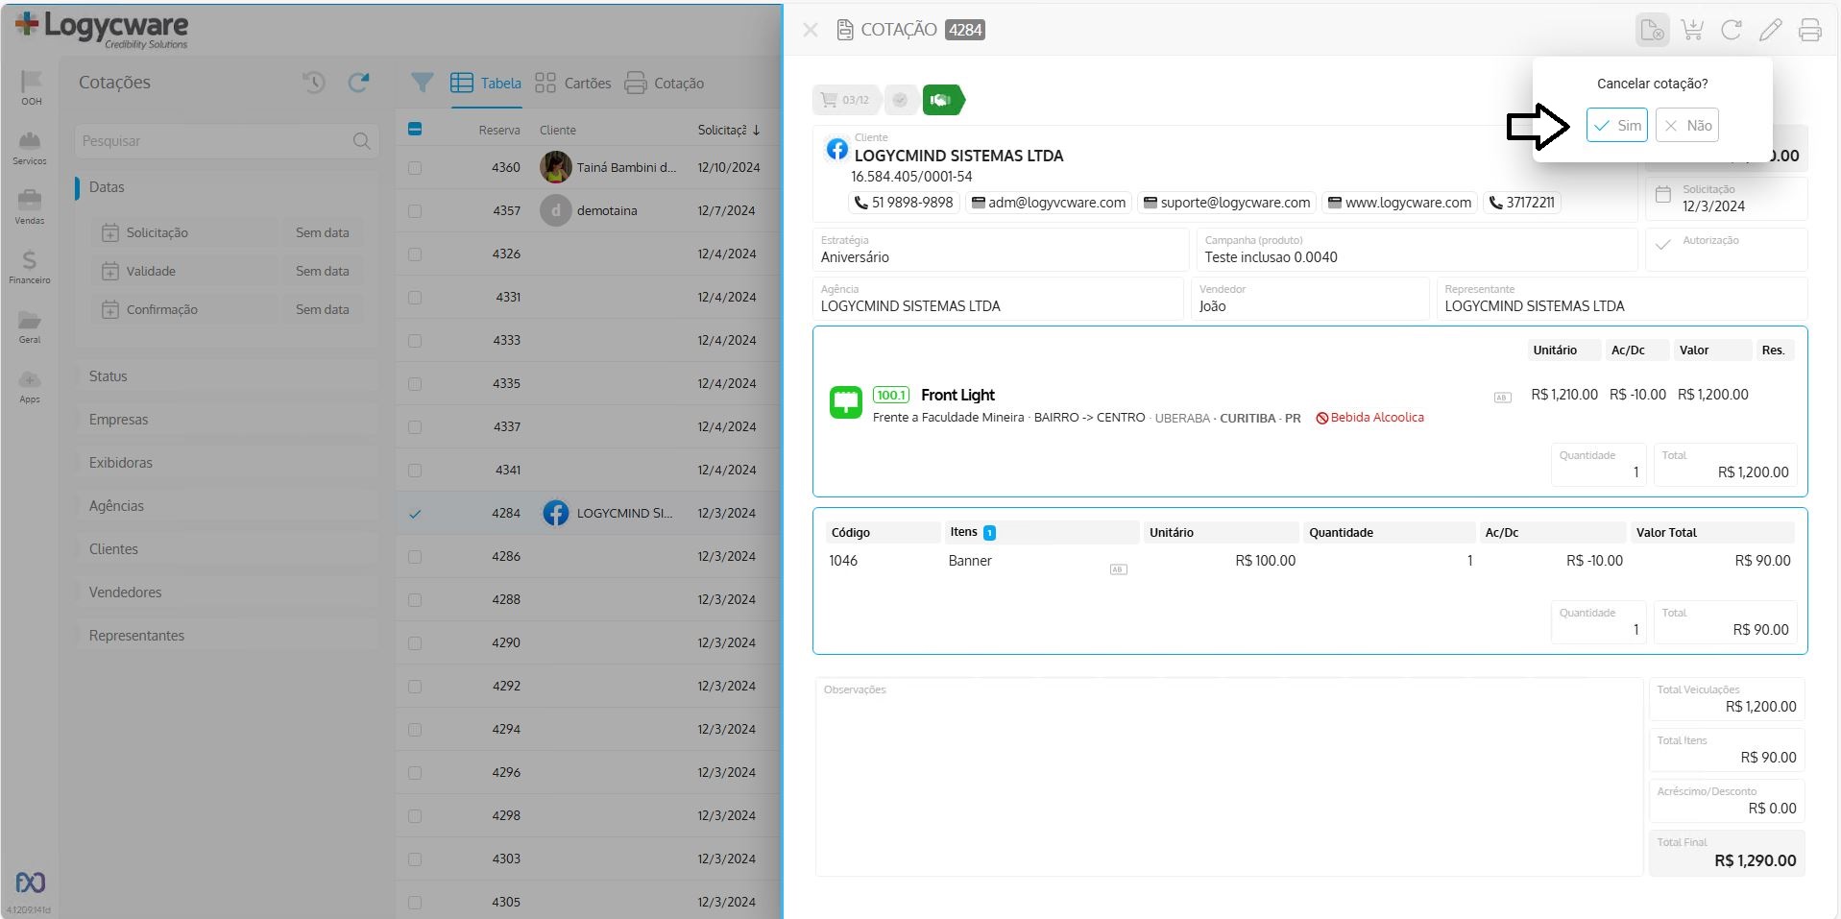Open the Geral sidebar module
The width and height of the screenshot is (1841, 919).
31,326
